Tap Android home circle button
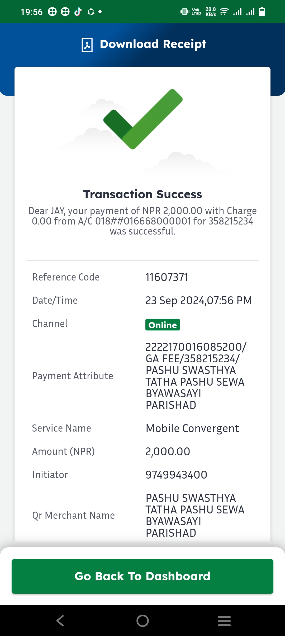The image size is (285, 636). click(x=142, y=621)
